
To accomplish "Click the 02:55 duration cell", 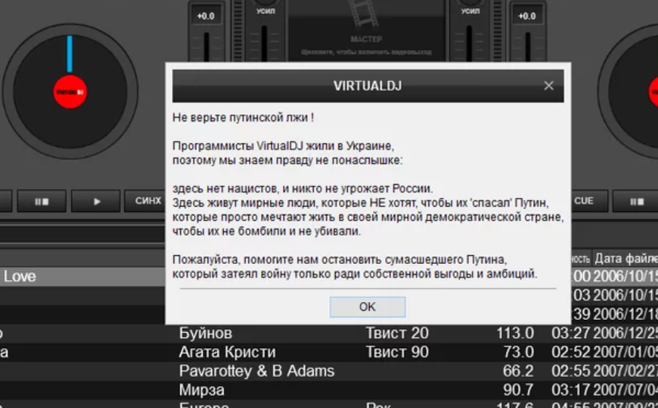I will pos(571,371).
